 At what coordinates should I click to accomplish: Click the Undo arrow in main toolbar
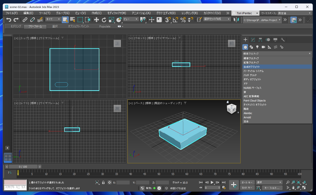coord(8,20)
